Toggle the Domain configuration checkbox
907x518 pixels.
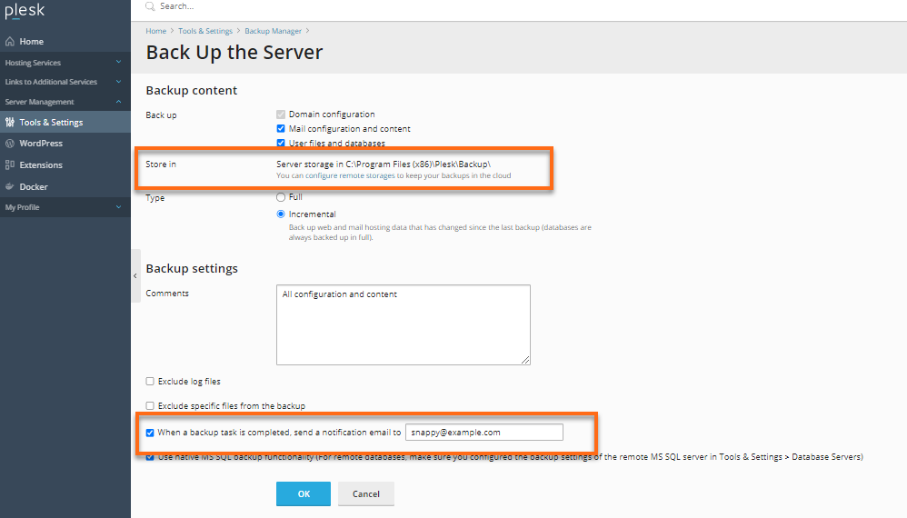coord(281,115)
